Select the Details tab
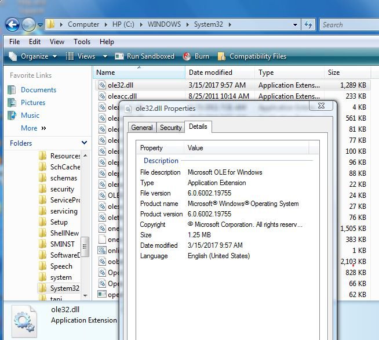This screenshot has height=340, width=379. (x=198, y=126)
